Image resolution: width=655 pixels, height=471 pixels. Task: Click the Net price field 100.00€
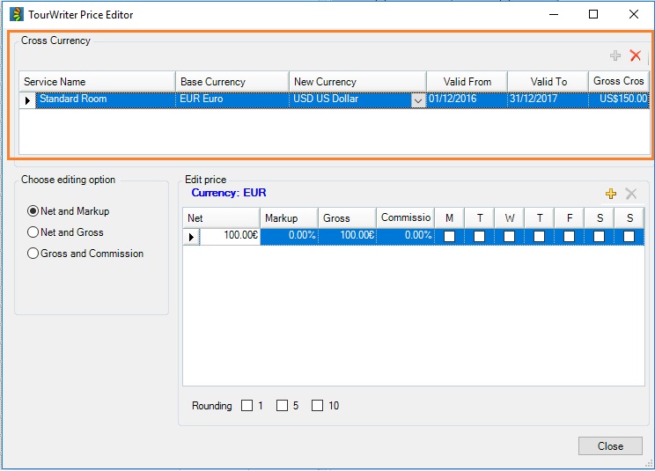tap(230, 236)
